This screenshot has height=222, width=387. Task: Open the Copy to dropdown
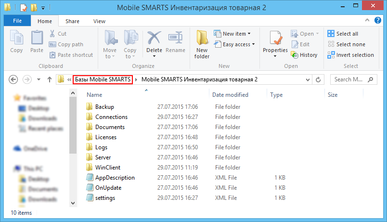(130, 44)
